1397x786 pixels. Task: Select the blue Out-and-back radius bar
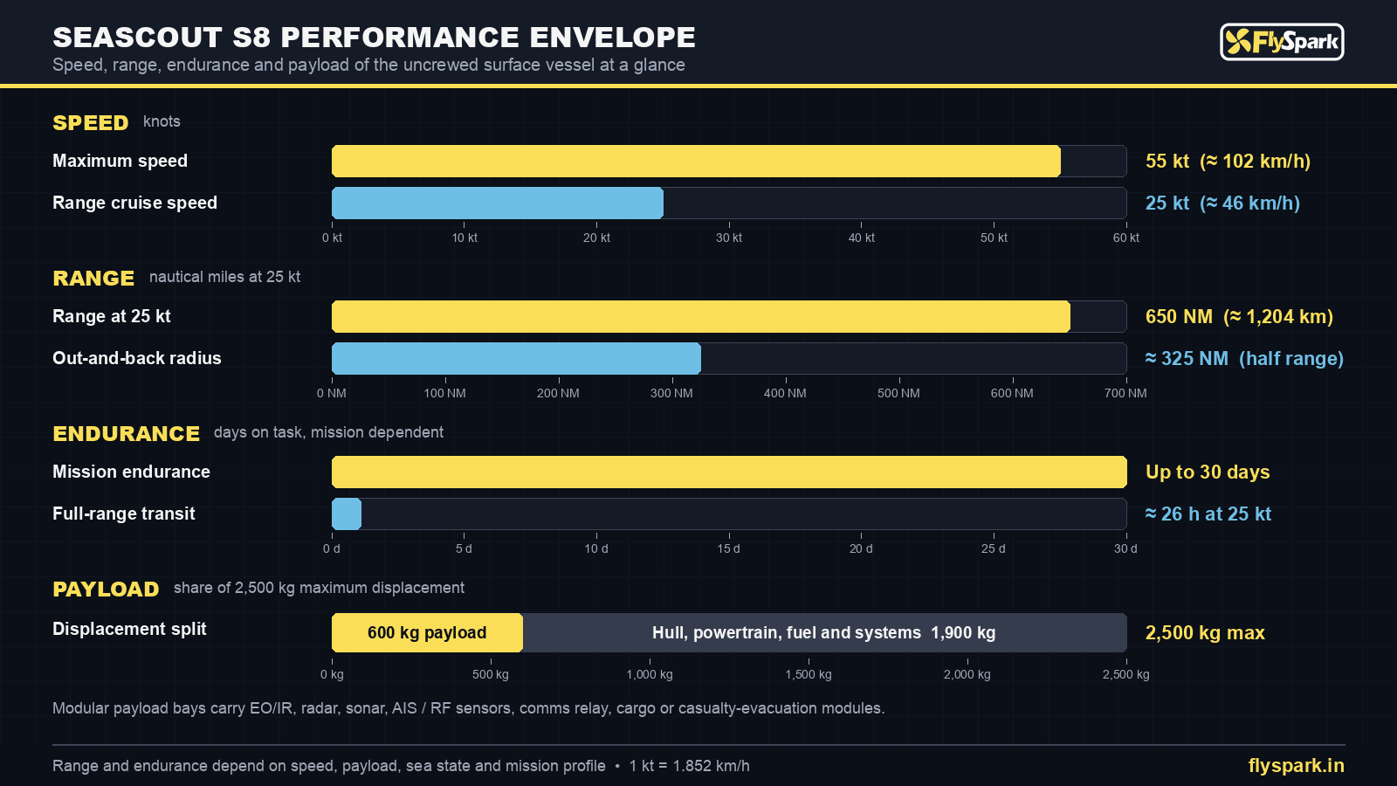tap(516, 359)
